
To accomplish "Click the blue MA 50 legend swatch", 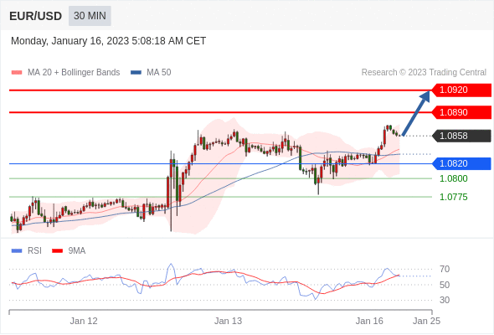I will click(136, 73).
